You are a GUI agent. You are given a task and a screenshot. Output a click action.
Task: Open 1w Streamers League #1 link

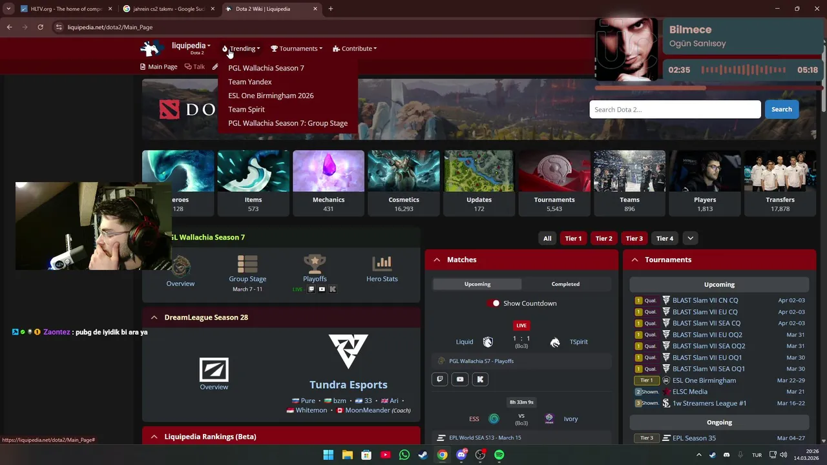(709, 403)
